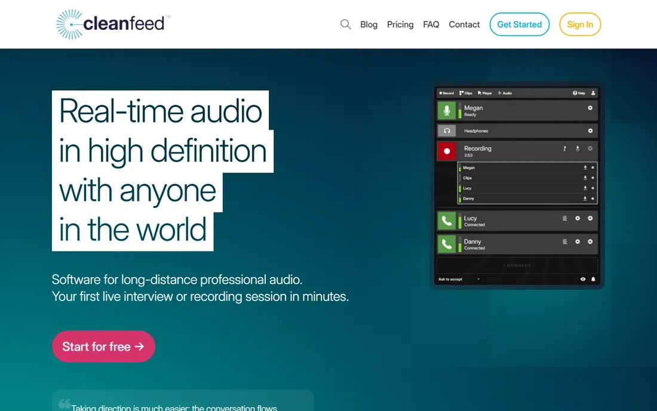
Task: Download the Danny recording track
Action: point(585,198)
